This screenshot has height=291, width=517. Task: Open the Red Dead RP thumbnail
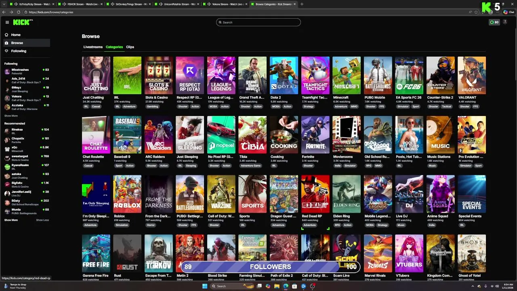click(x=315, y=194)
